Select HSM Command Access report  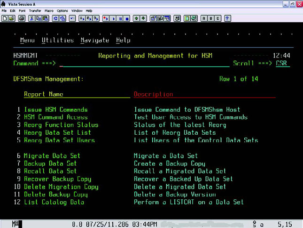[x=56, y=117]
